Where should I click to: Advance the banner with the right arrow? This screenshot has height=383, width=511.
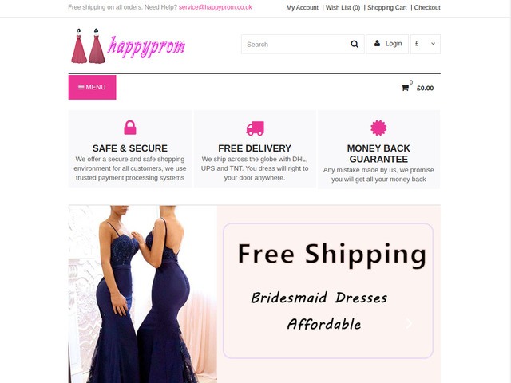click(x=409, y=323)
